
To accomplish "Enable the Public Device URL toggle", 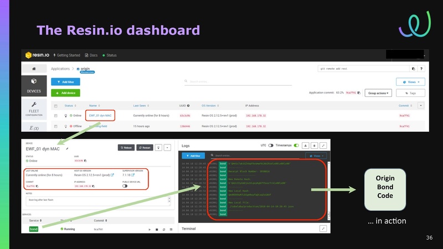I will pos(125,186).
